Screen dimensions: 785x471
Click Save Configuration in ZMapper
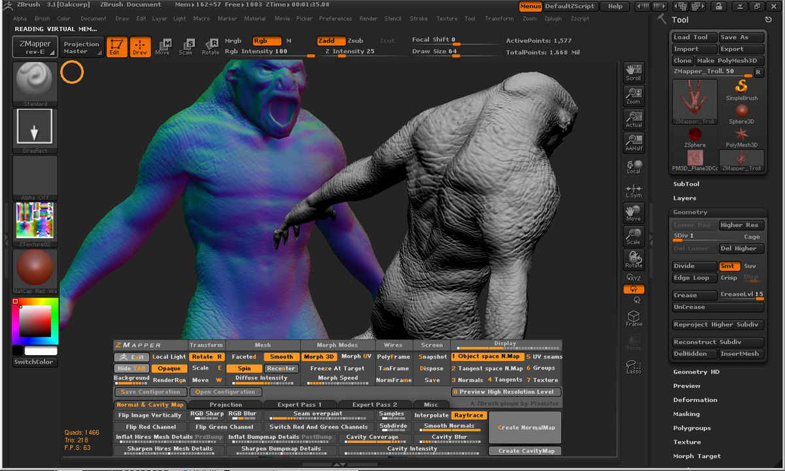pos(150,392)
